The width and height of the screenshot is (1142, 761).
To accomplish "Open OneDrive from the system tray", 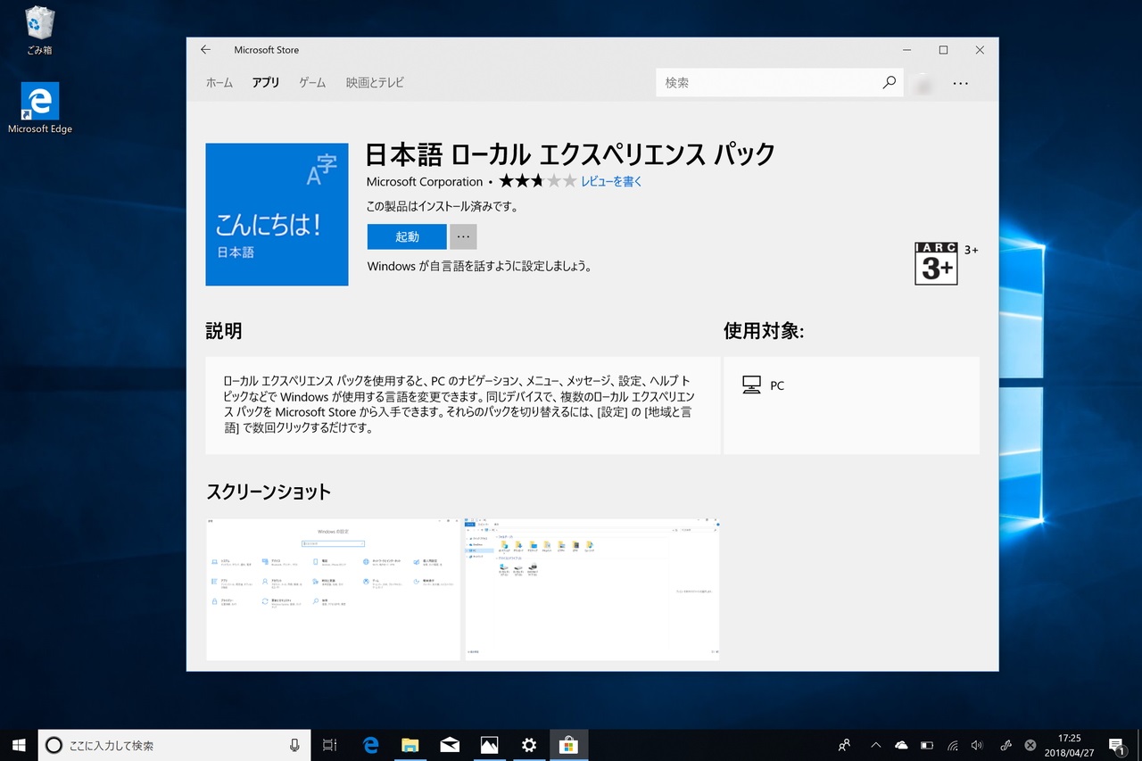I will point(901,745).
